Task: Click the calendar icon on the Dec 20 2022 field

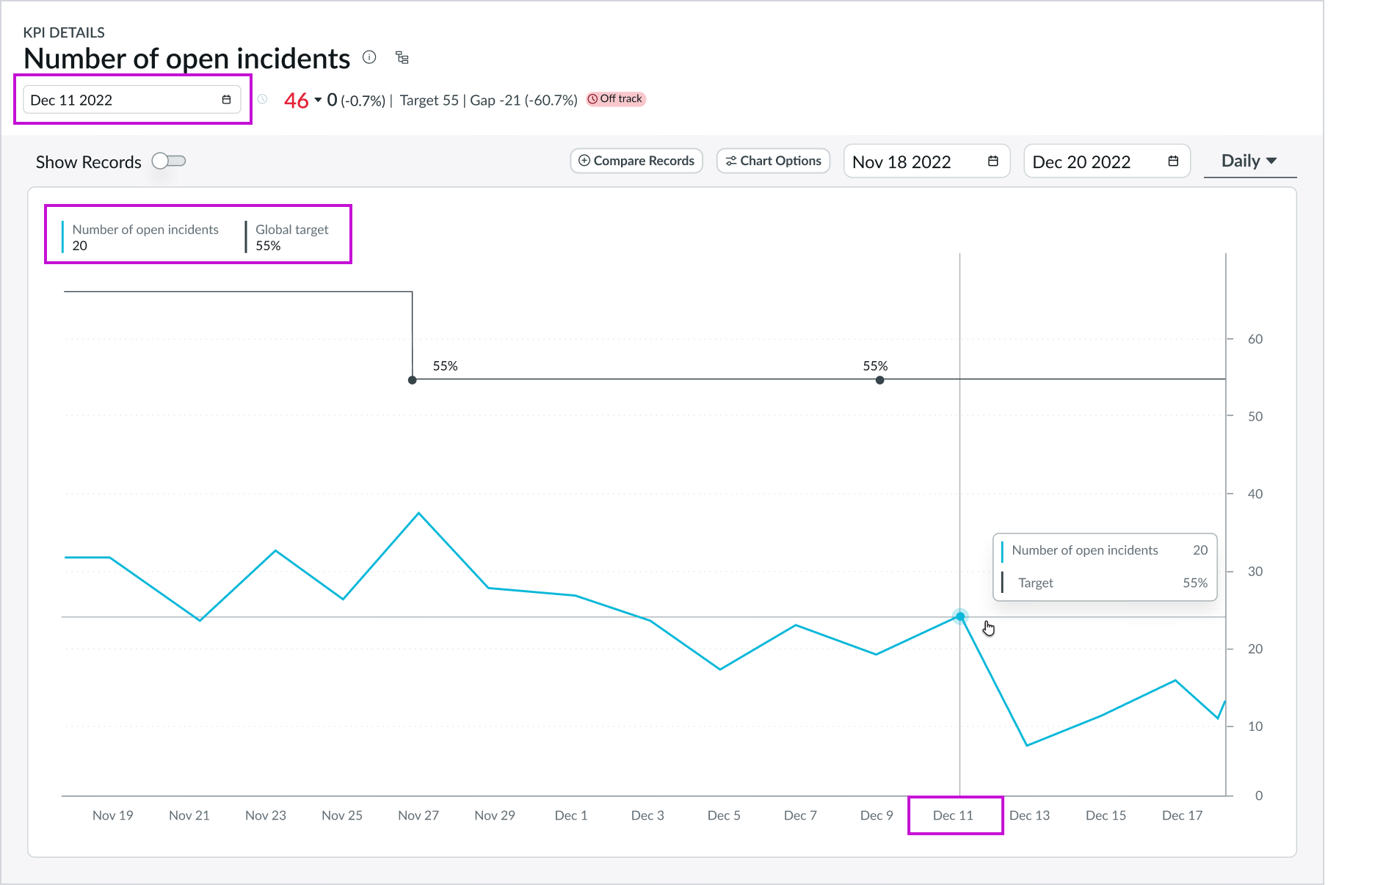Action: pos(1172,161)
